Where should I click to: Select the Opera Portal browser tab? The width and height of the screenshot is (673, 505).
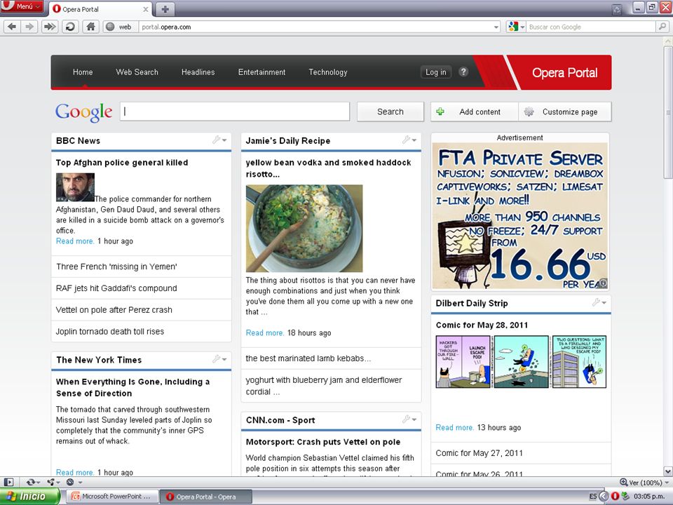[x=101, y=9]
